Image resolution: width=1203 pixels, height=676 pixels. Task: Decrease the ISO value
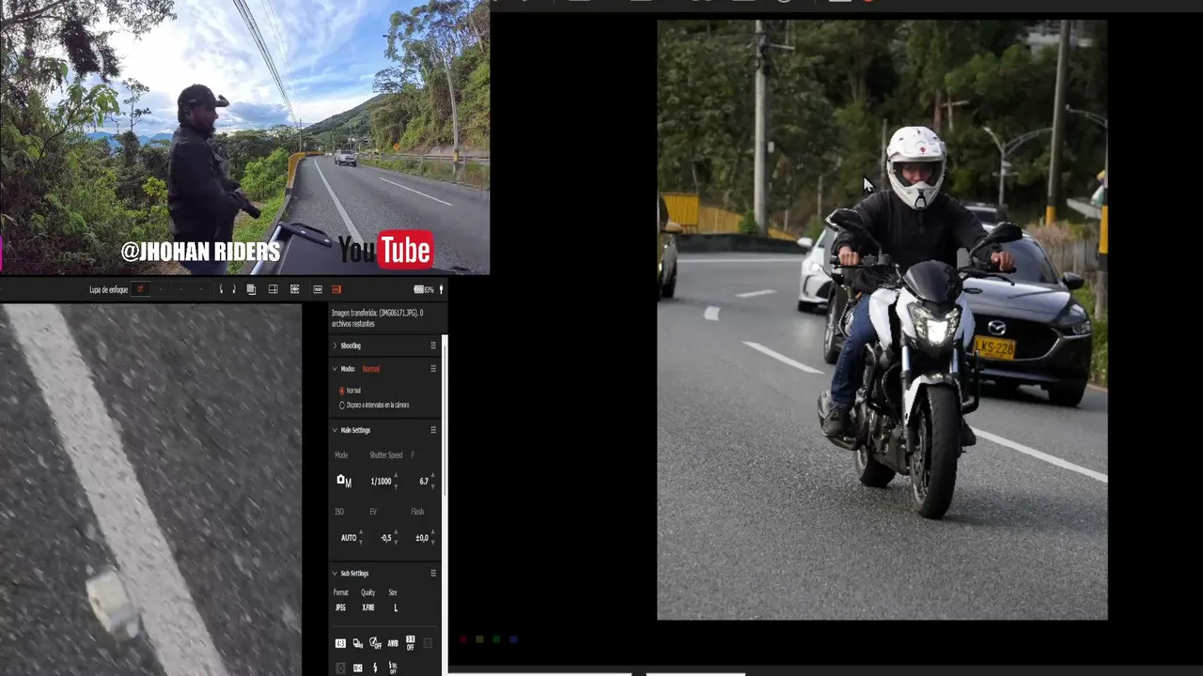[x=361, y=543]
